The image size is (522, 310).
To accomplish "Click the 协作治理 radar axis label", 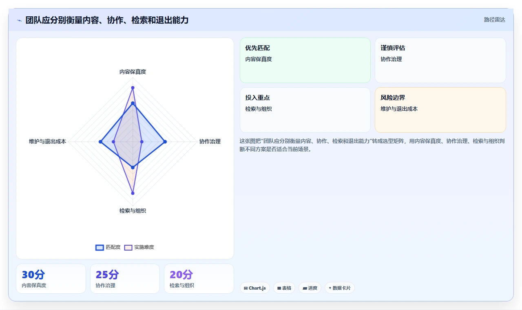I will point(210,141).
